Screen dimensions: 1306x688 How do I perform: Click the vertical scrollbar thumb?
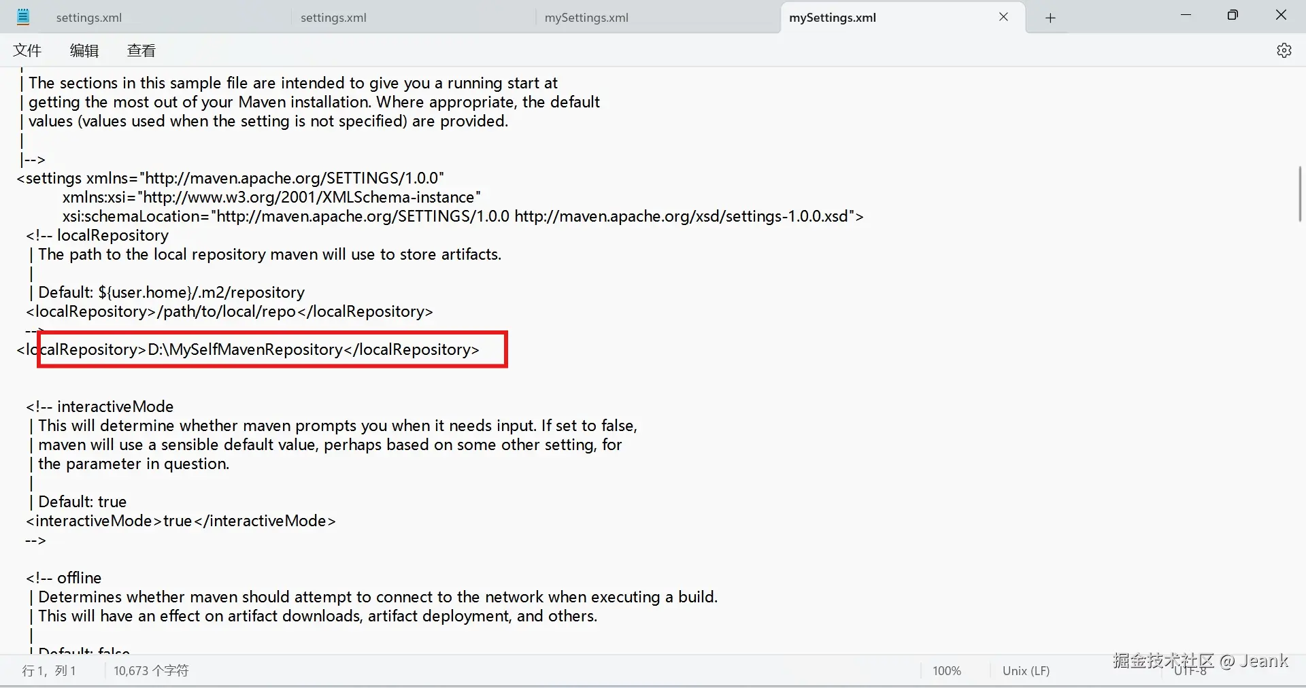click(x=1300, y=194)
